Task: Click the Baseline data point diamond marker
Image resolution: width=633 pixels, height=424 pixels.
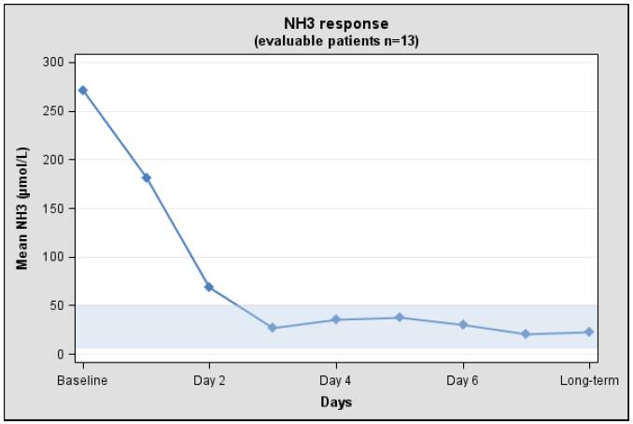Action: [x=83, y=91]
